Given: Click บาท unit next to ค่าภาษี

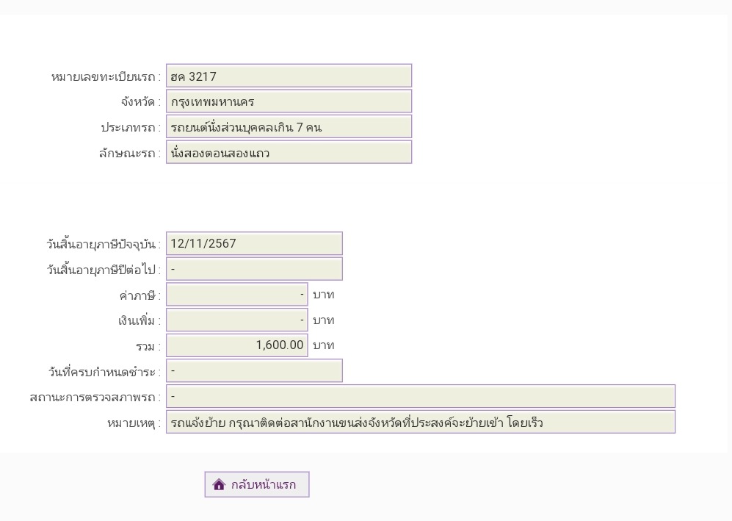Looking at the screenshot, I should click(x=324, y=295).
